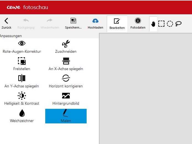Viewport: 192px width, 144px height.
Task: Open the Fotodaten info panel
Action: click(138, 23)
